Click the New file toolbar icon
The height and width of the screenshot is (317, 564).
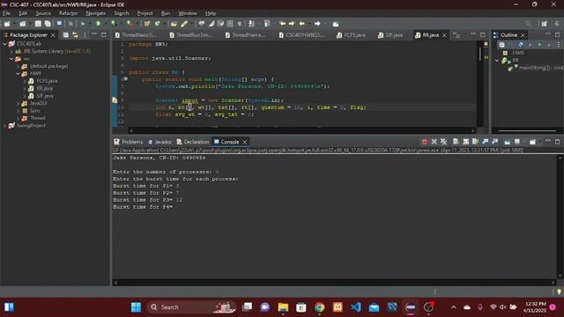7,24
